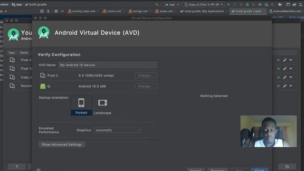Open the project view dropdown arrow at left

[x=6, y=11]
